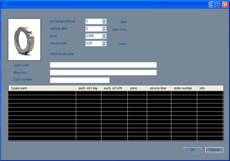Click the service time number field
The height and width of the screenshot is (161, 230).
click(94, 43)
